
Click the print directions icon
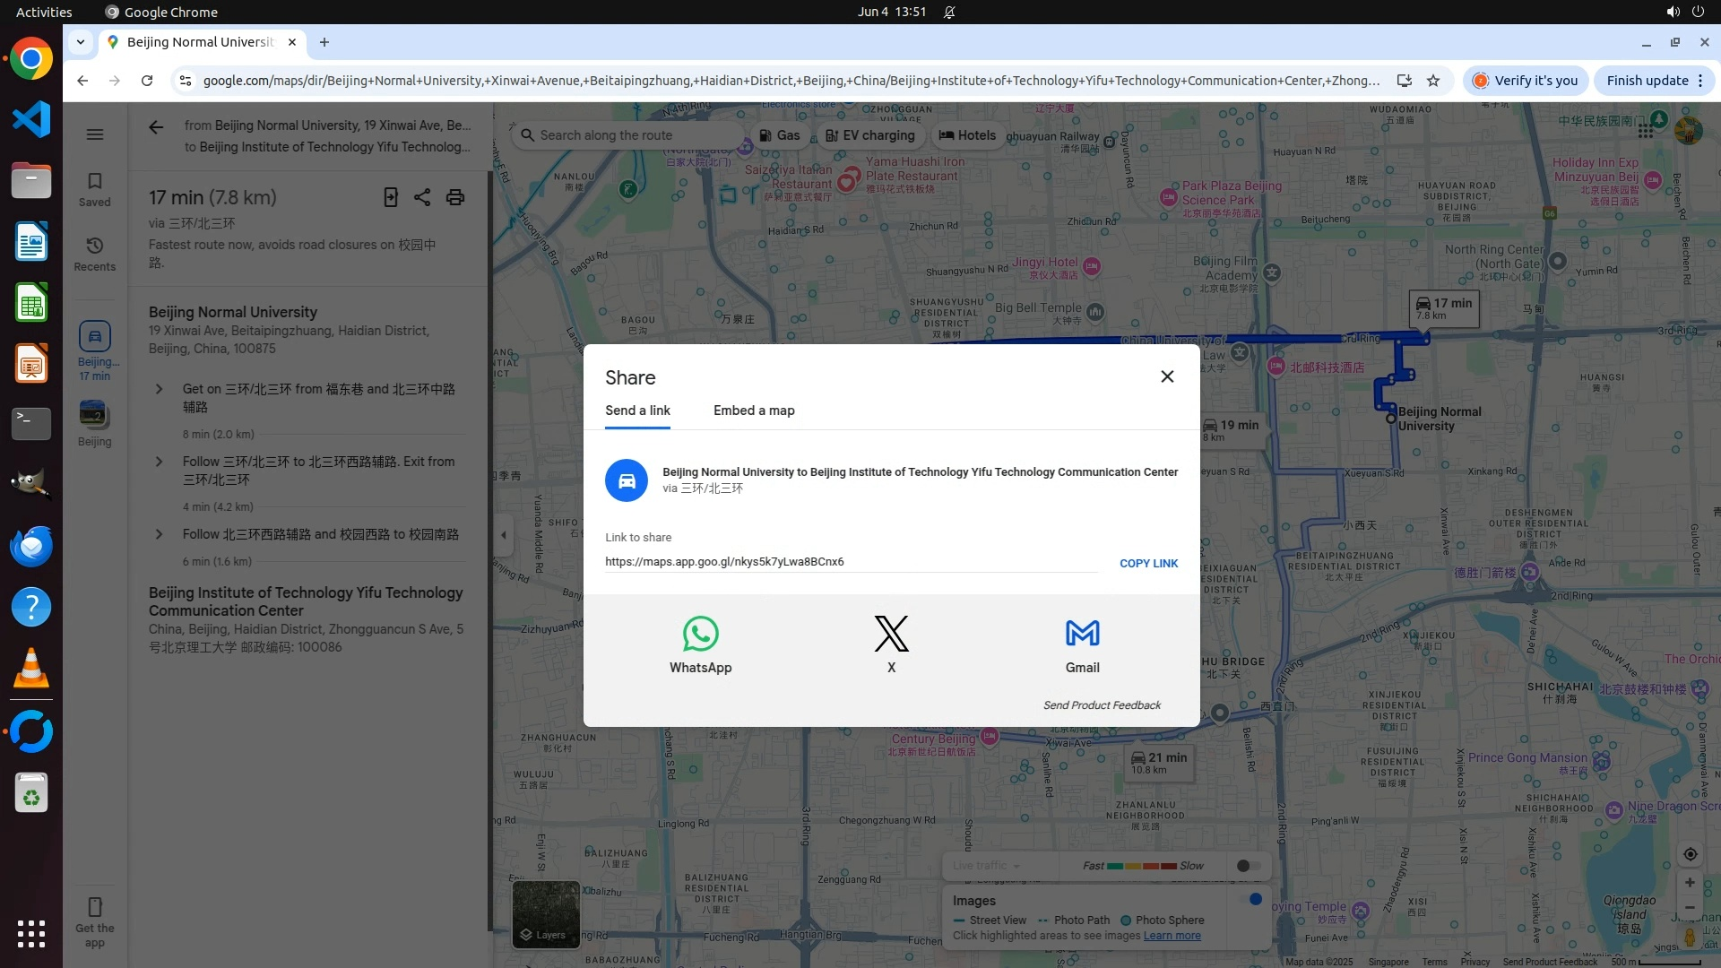[x=455, y=197]
